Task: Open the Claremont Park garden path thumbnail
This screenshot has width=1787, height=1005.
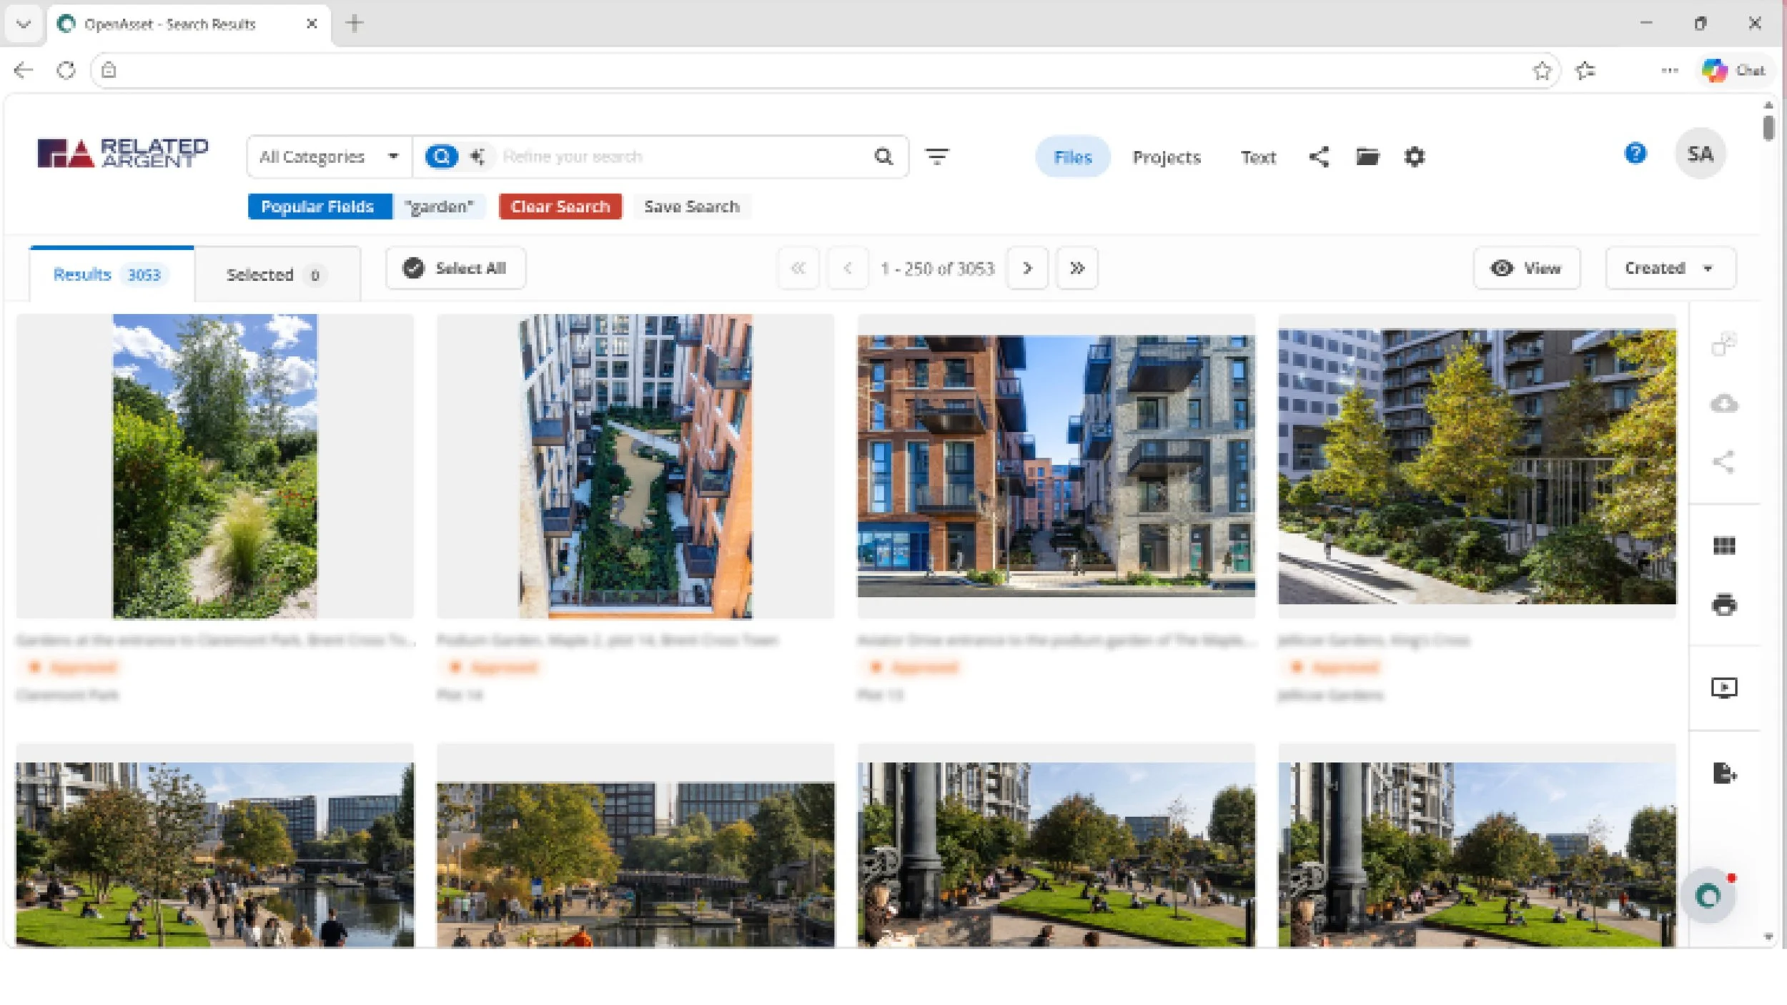Action: 214,466
